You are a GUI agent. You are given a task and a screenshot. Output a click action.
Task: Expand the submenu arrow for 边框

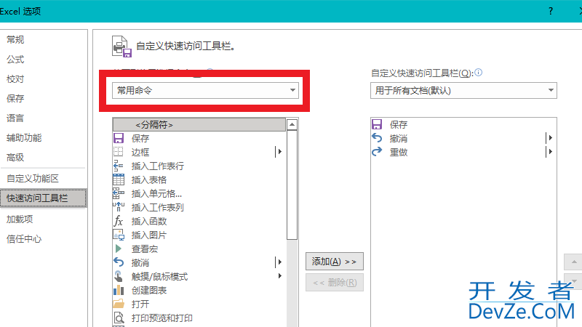[280, 152]
